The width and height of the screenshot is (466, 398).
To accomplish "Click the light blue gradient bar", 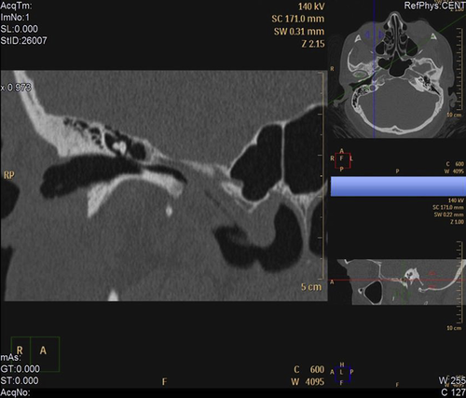I will (x=398, y=186).
